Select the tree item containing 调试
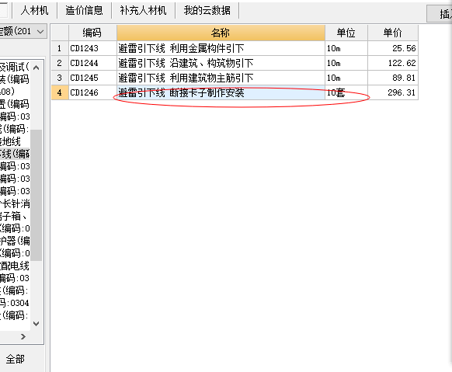The width and height of the screenshot is (452, 372). click(x=15, y=67)
